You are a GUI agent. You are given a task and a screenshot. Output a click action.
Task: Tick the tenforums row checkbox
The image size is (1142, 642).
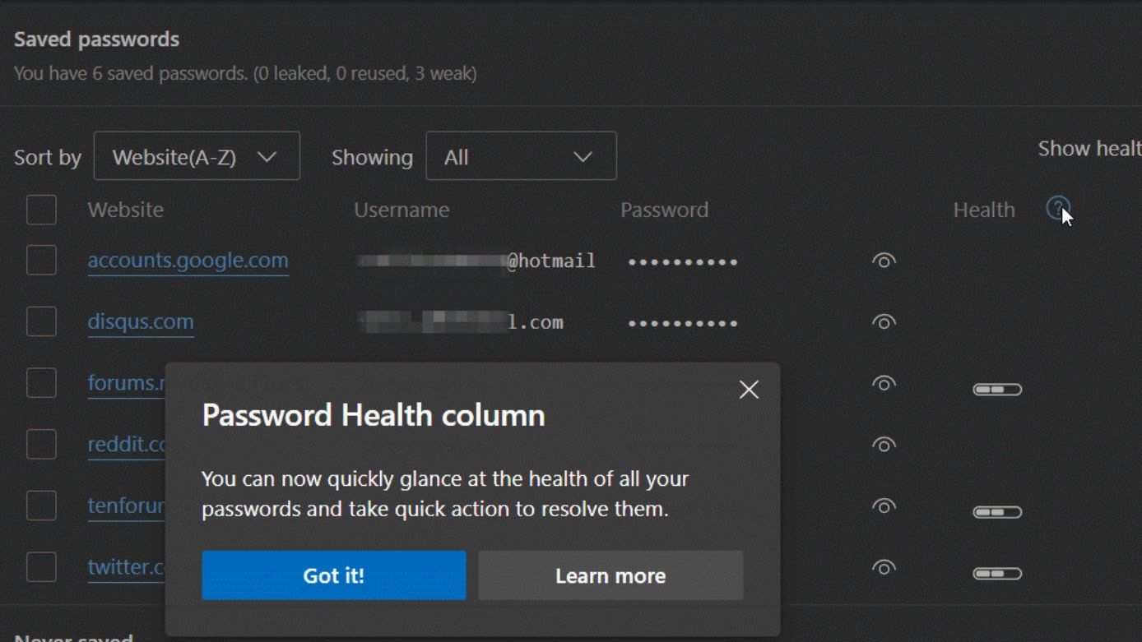[x=41, y=506]
